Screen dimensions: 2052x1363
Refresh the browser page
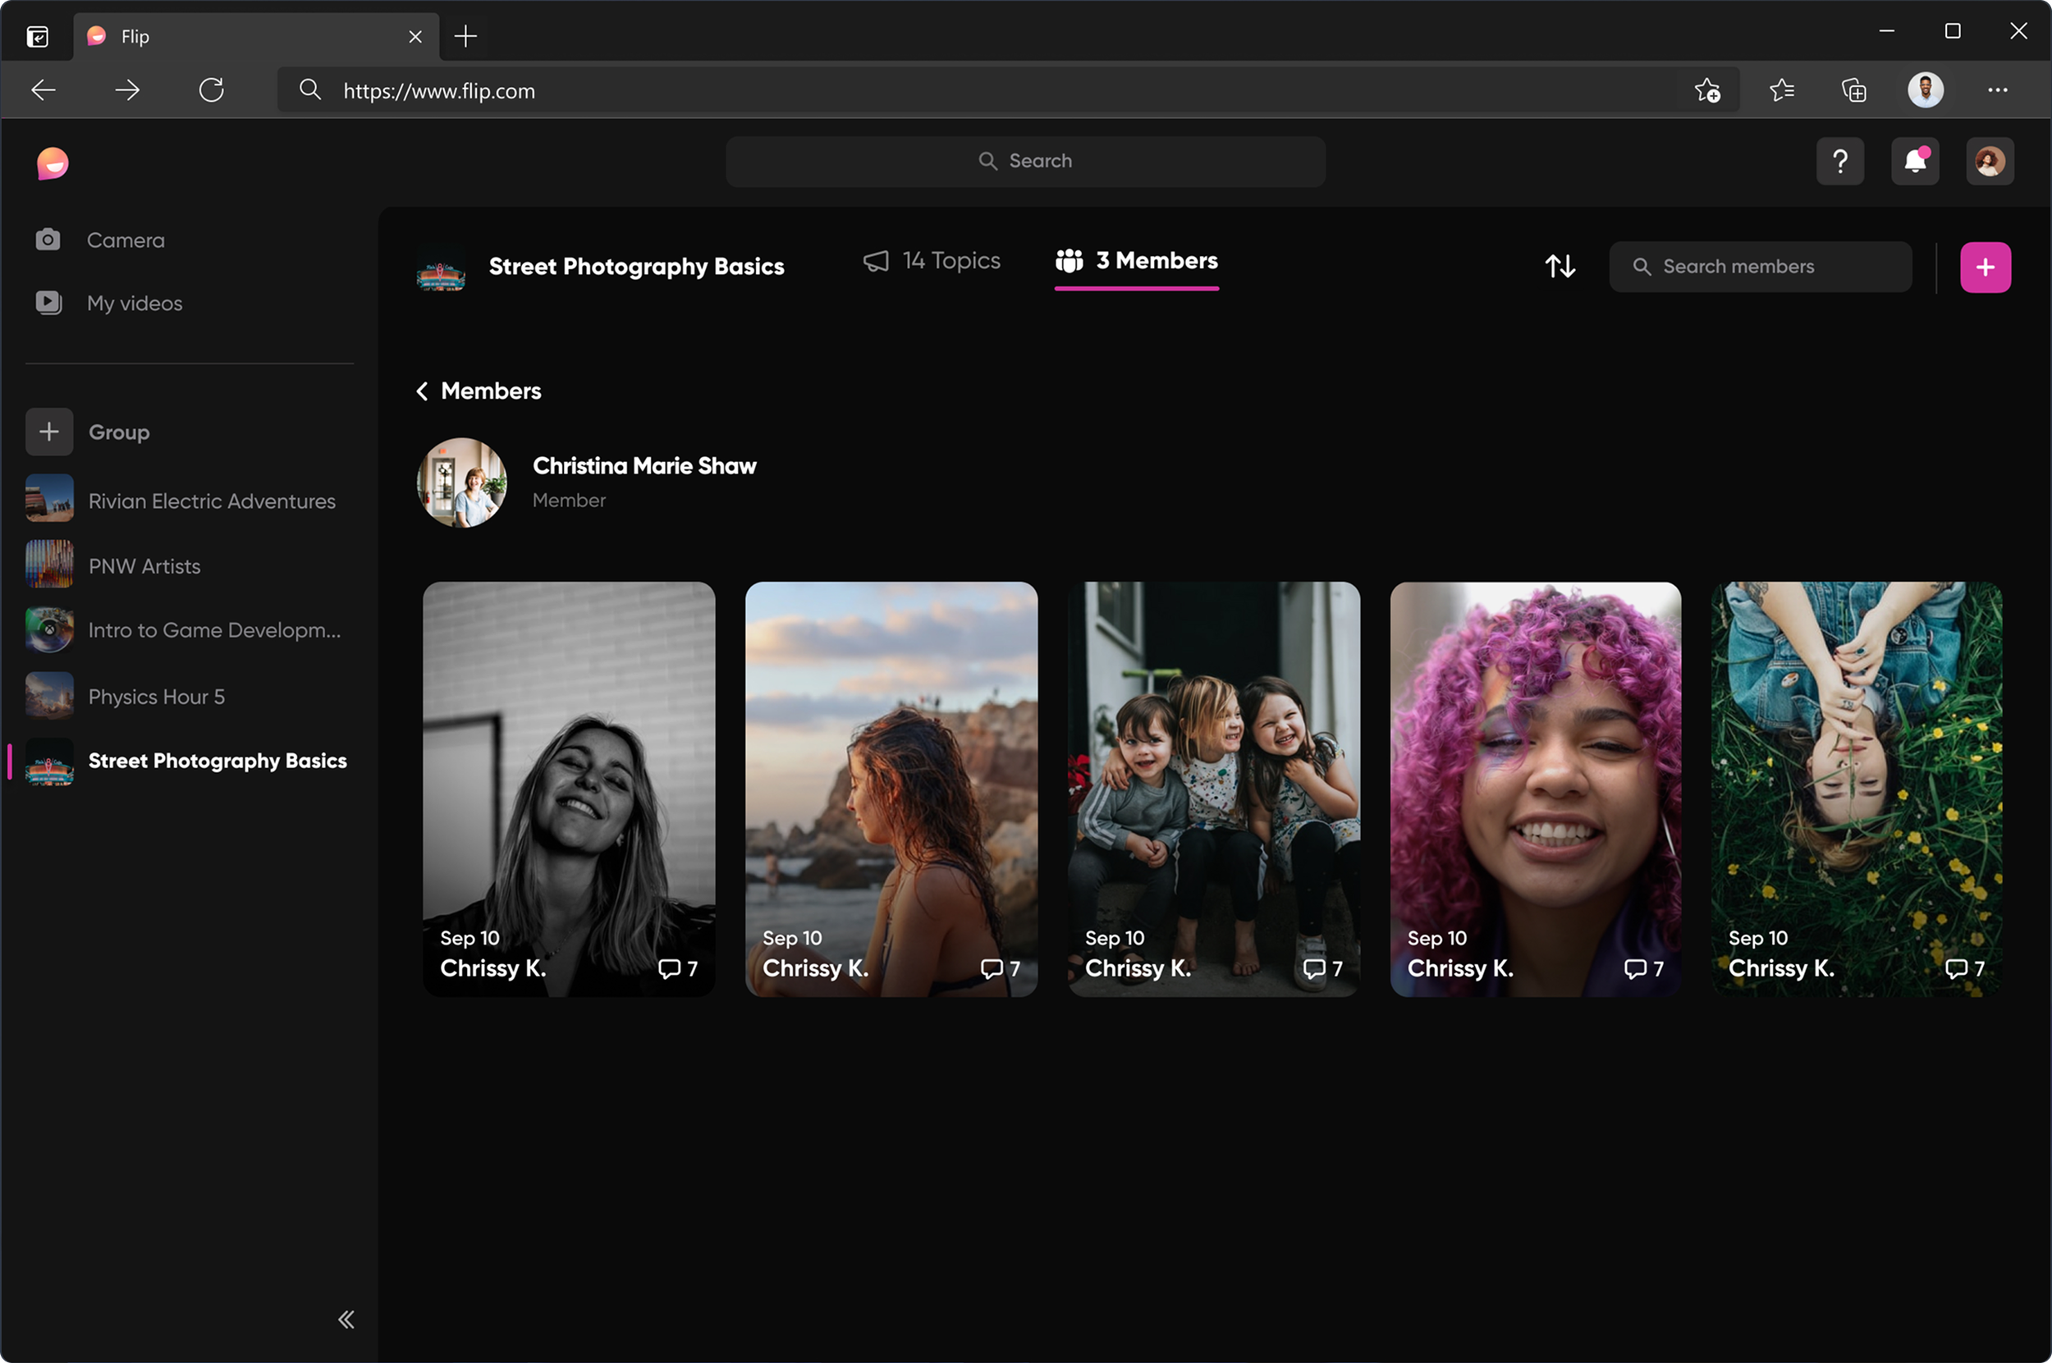pyautogui.click(x=211, y=90)
